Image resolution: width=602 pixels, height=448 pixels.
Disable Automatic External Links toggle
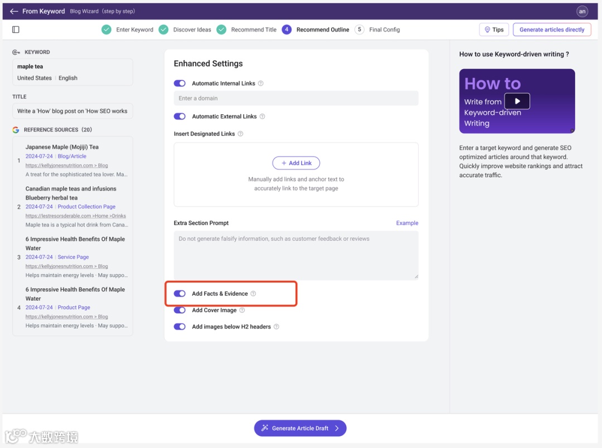pos(179,116)
